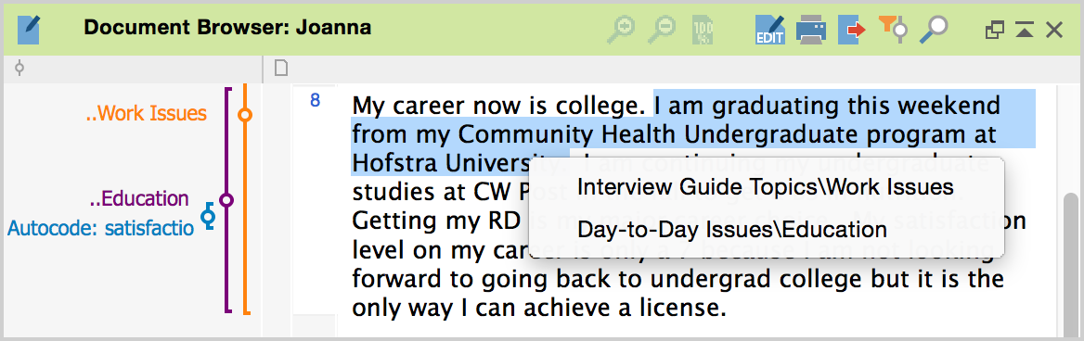Export document with red arrow icon
The width and height of the screenshot is (1084, 341).
(852, 29)
